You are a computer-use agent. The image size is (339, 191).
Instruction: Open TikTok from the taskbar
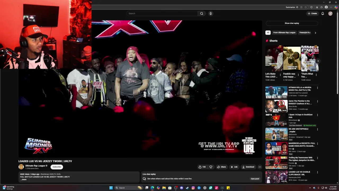pos(216,188)
